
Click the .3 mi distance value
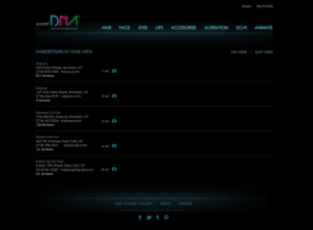(x=105, y=146)
